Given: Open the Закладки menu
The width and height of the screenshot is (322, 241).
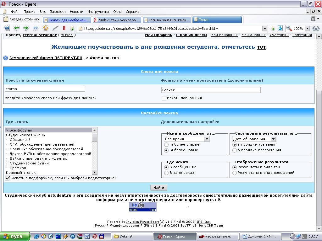Looking at the screenshot, I should [58, 12].
